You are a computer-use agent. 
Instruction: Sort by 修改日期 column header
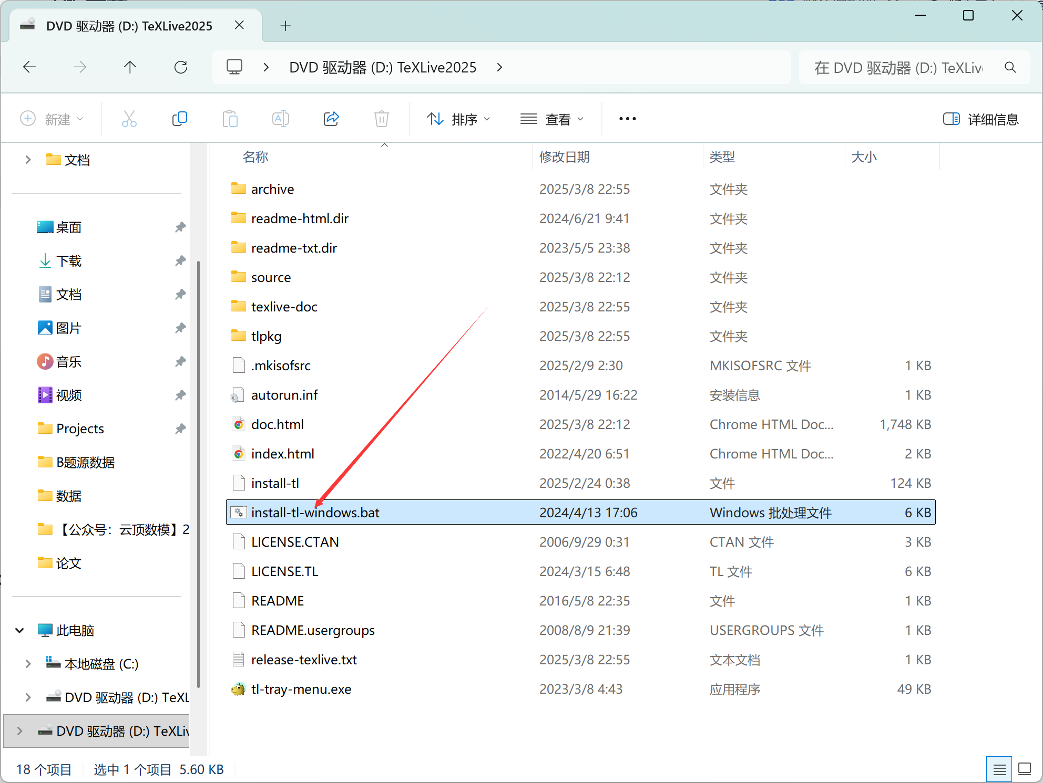pyautogui.click(x=565, y=157)
